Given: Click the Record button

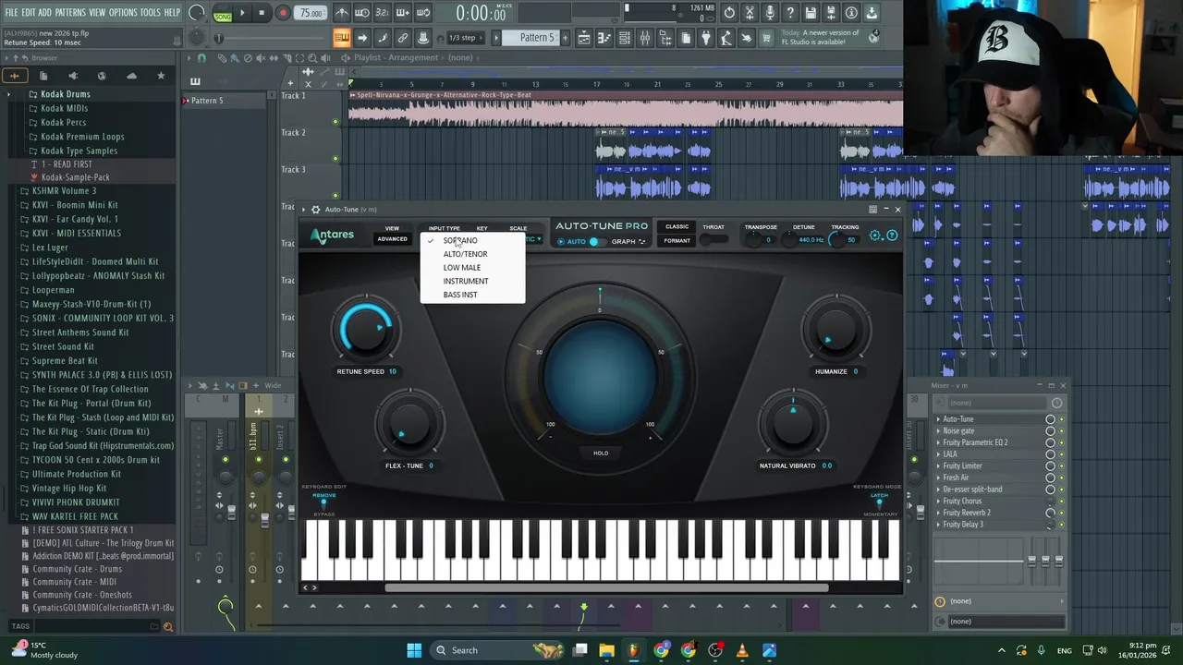Looking at the screenshot, I should point(283,13).
